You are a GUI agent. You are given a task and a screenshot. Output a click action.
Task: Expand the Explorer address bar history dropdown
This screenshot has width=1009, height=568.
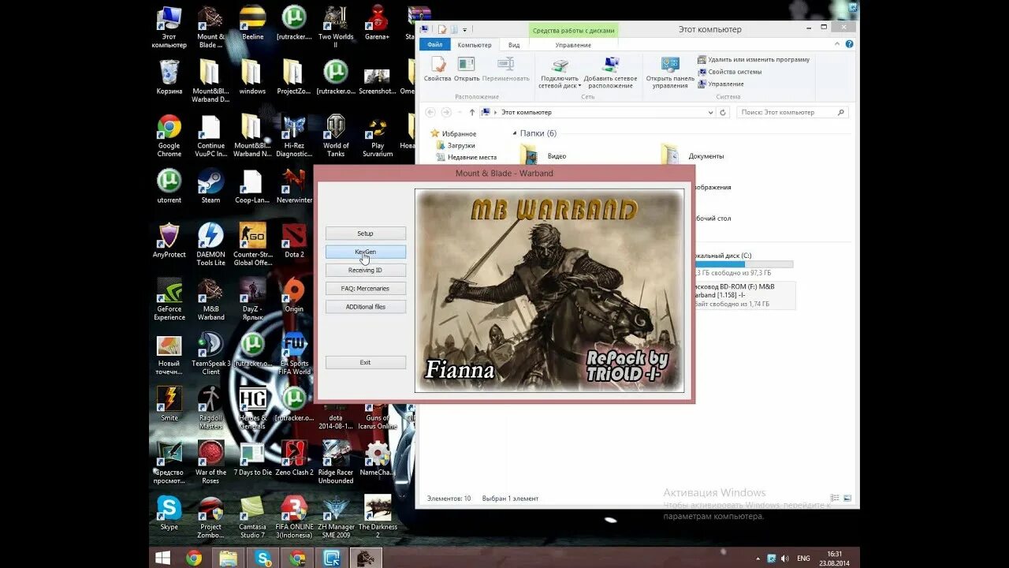coord(711,113)
